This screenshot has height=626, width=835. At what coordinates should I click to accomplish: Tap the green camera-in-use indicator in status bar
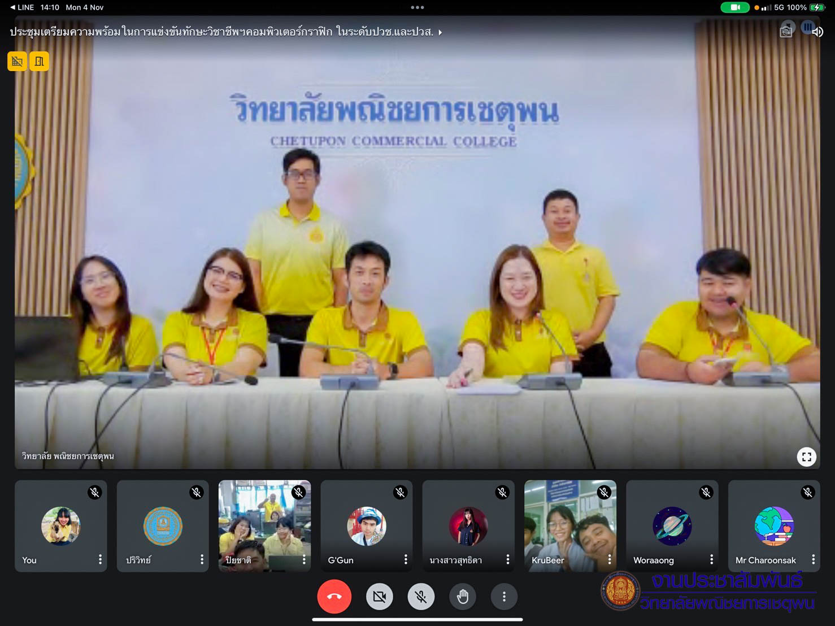tap(735, 7)
